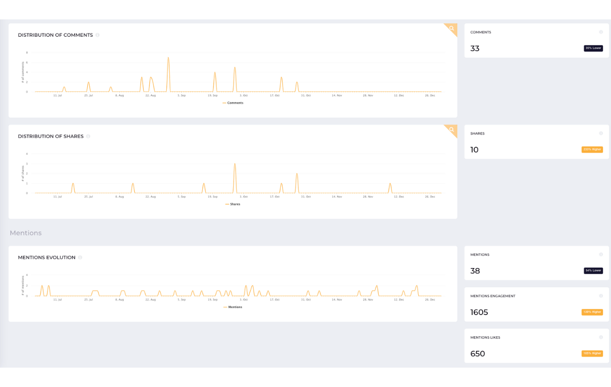Open magnifier icon on Distribution of Shares chart
Screen dimensions: 611x387
pos(451,130)
